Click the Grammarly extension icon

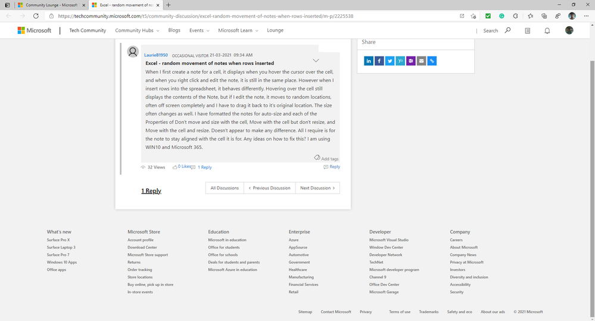point(501,16)
